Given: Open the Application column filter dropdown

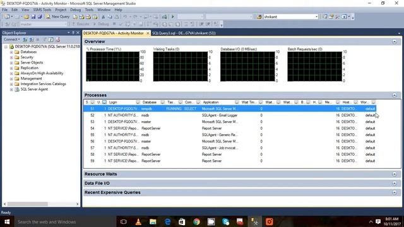Looking at the screenshot, I should [x=237, y=102].
